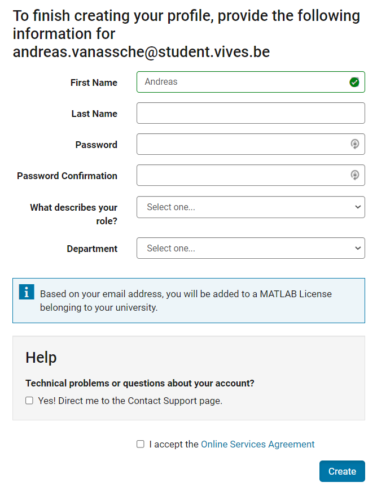Click the Create button
Image resolution: width=377 pixels, height=491 pixels.
342,471
